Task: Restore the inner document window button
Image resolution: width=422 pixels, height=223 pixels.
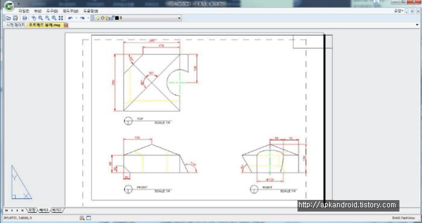Action: pos(412,11)
